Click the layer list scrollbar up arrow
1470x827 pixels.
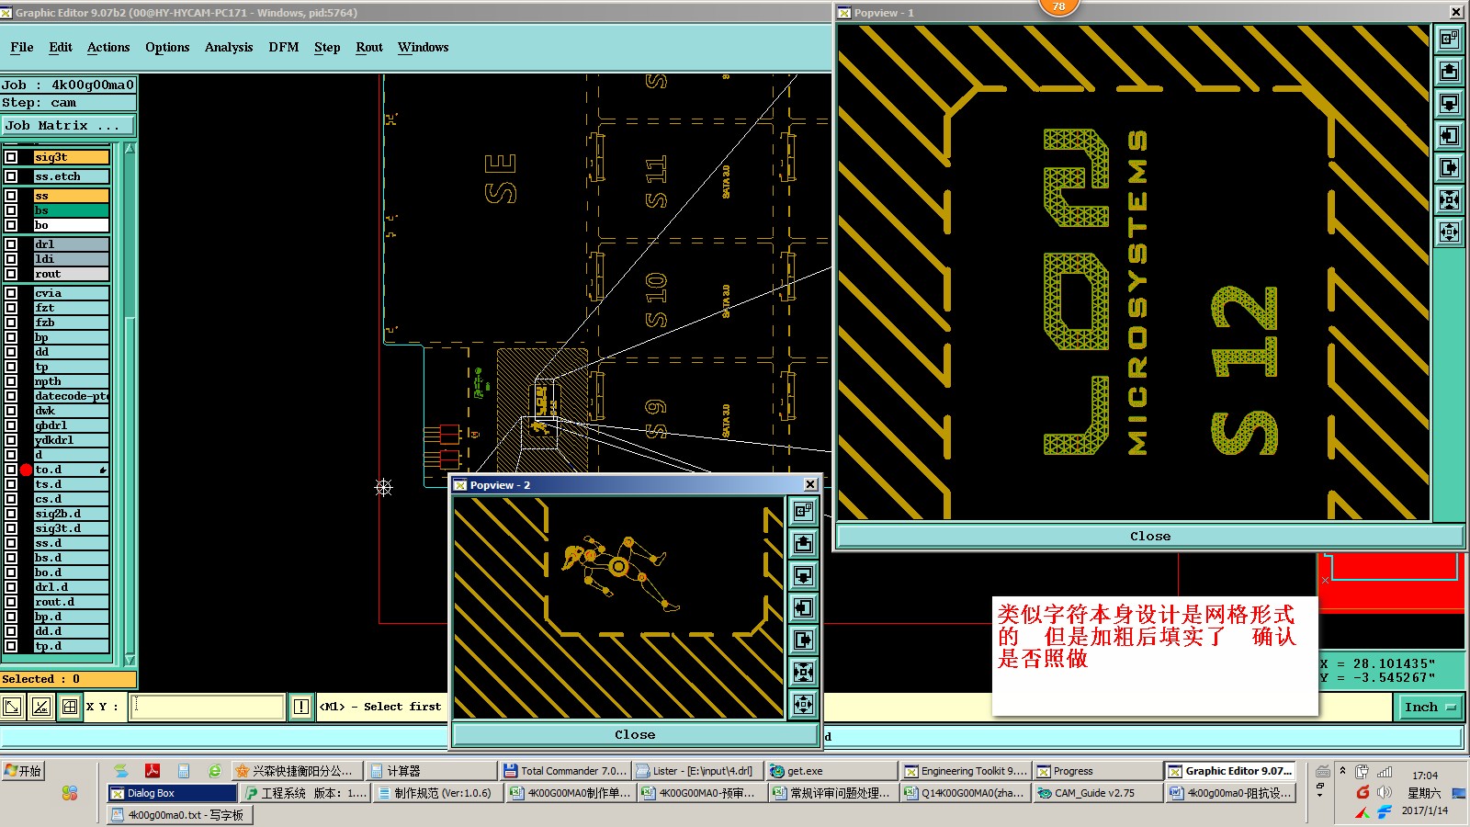(x=130, y=148)
